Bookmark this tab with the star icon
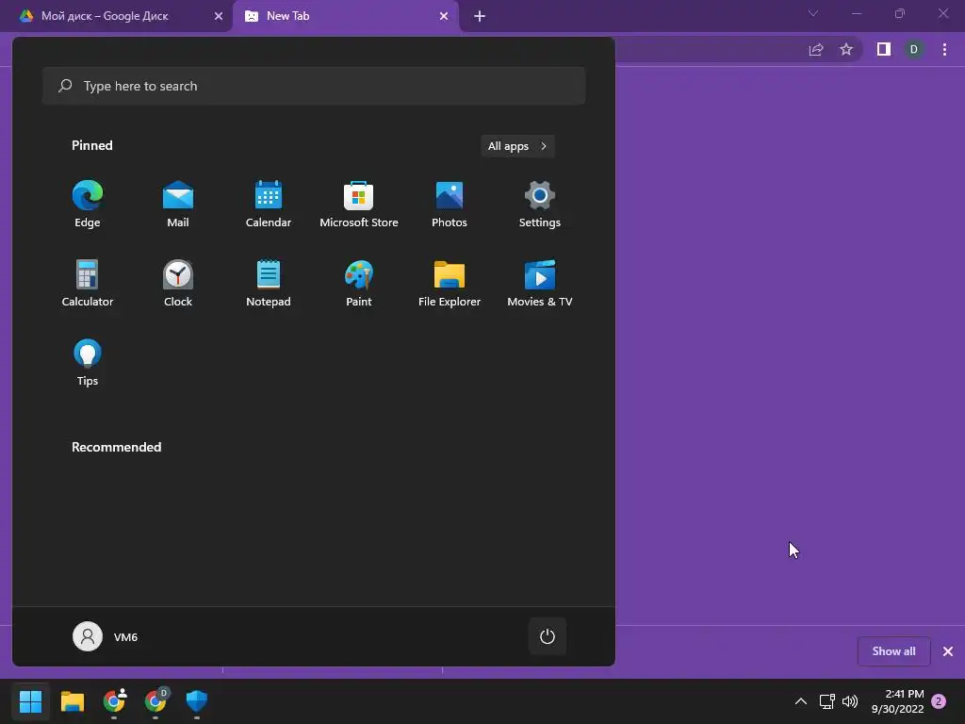Image resolution: width=965 pixels, height=724 pixels. (x=846, y=49)
